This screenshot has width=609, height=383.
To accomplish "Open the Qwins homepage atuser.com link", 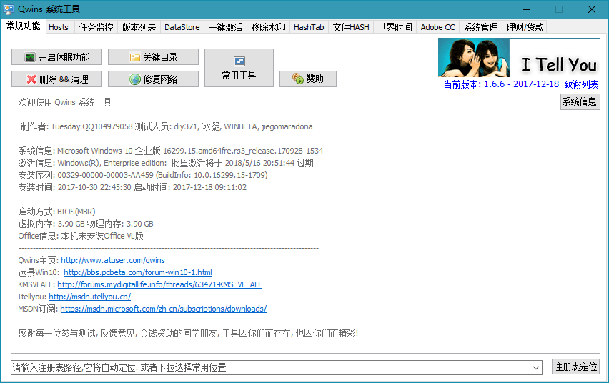I will tap(112, 260).
